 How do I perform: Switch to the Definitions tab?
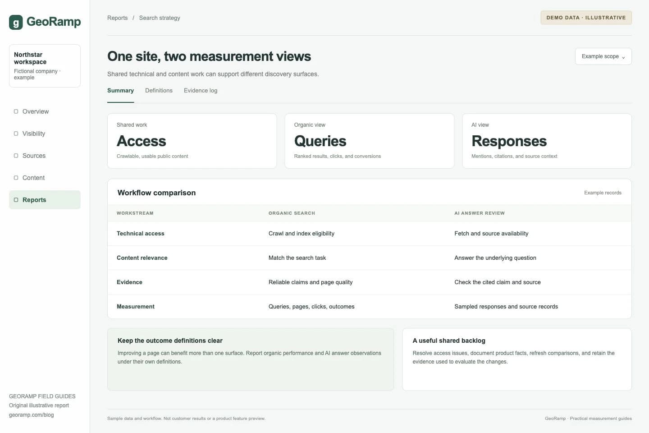click(x=159, y=91)
